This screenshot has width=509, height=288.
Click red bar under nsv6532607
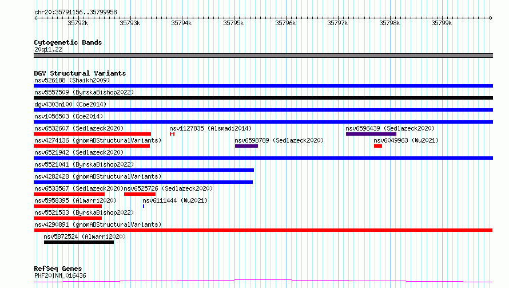(92, 134)
